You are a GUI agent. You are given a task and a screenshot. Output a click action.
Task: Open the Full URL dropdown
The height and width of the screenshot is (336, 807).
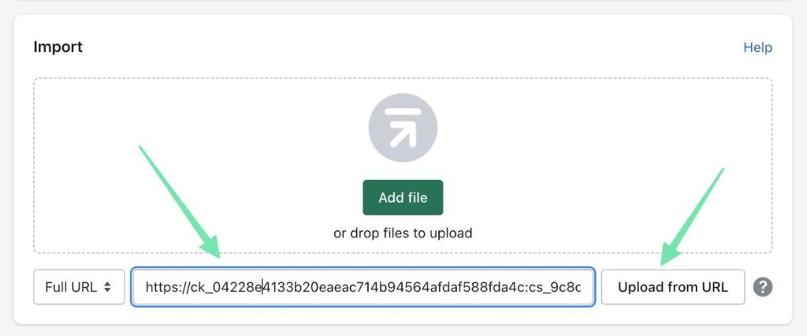click(80, 287)
